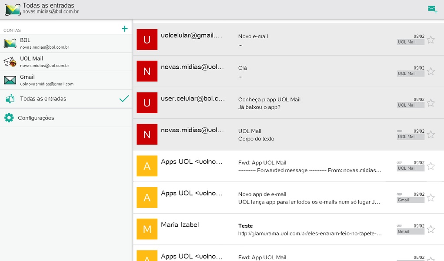
Task: Open Novo app de e-mail message
Action: coord(262,194)
